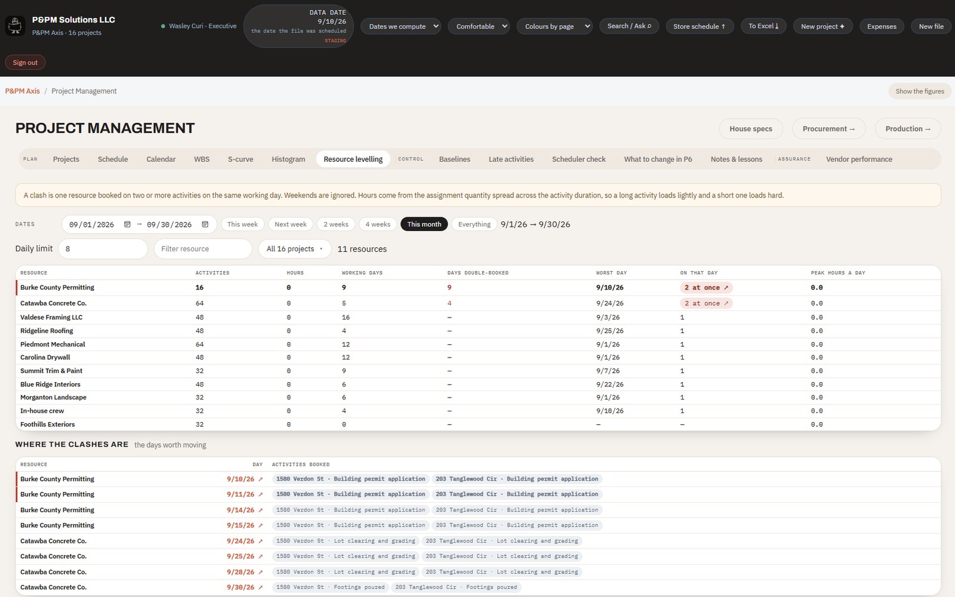Sort by the Days Double-Booked column header
This screenshot has width=955, height=597.
478,273
